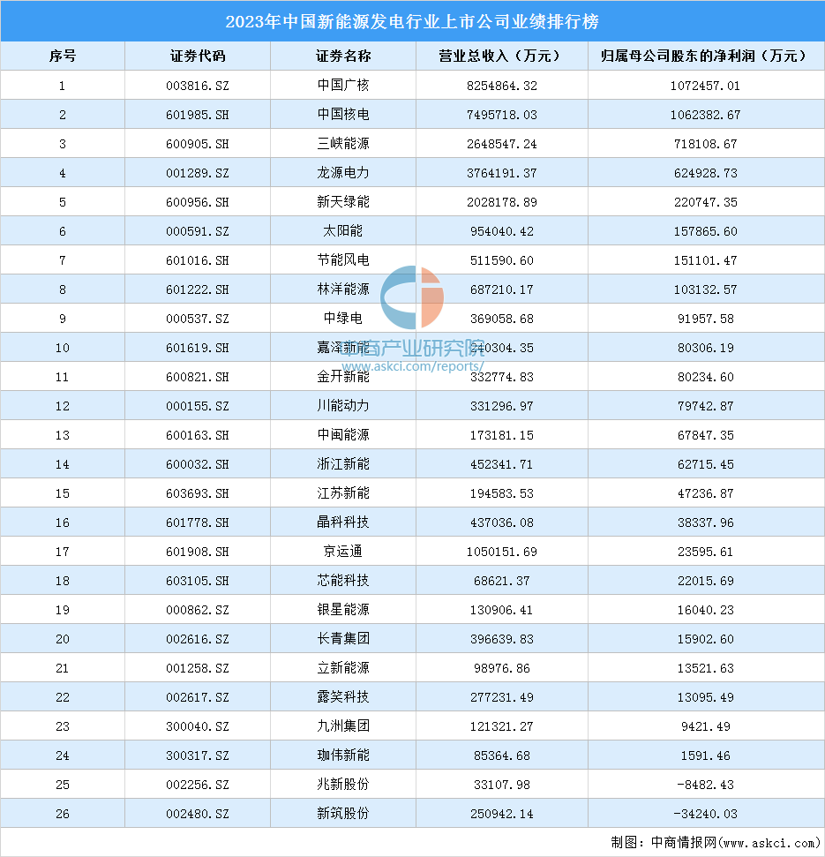Click company name "银星能源"

[x=343, y=610]
